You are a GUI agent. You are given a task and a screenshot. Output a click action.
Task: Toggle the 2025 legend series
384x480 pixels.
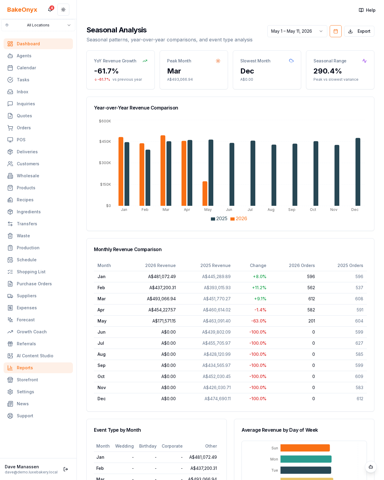[219, 219]
